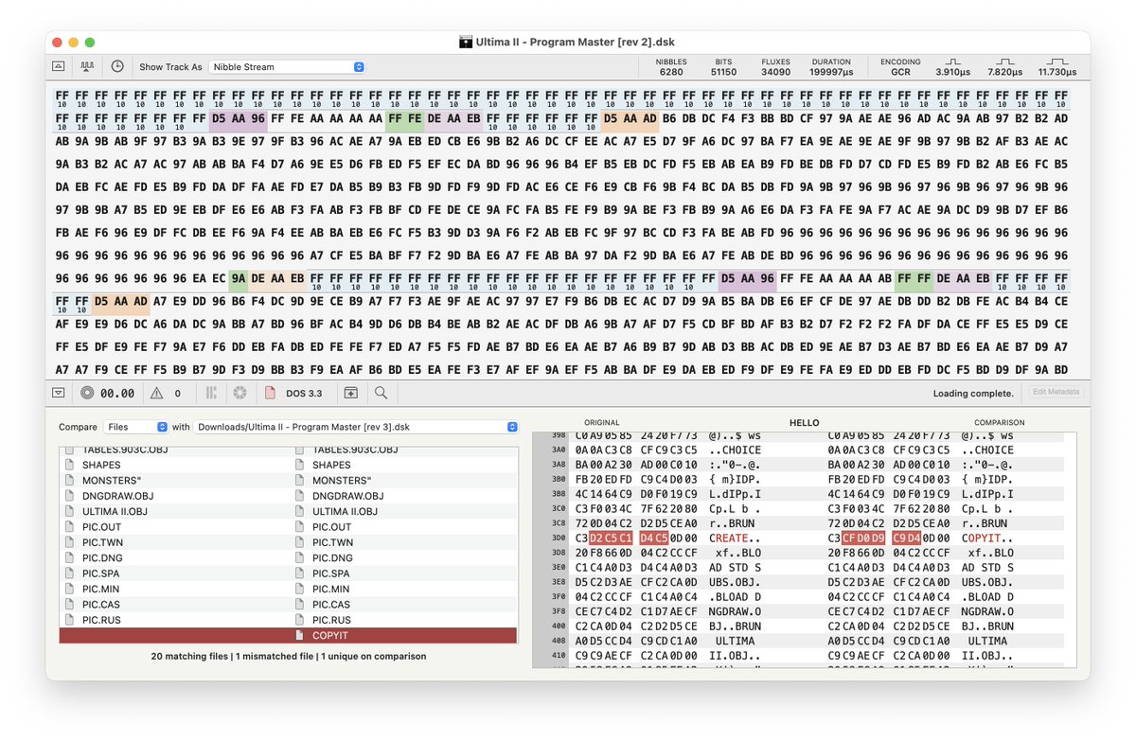Click the red-highlighted D2C5C1 bytes in original hex
This screenshot has width=1136, height=741.
(x=610, y=538)
